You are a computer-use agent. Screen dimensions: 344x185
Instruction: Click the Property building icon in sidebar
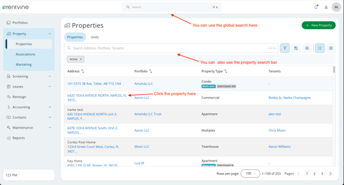click(8, 33)
